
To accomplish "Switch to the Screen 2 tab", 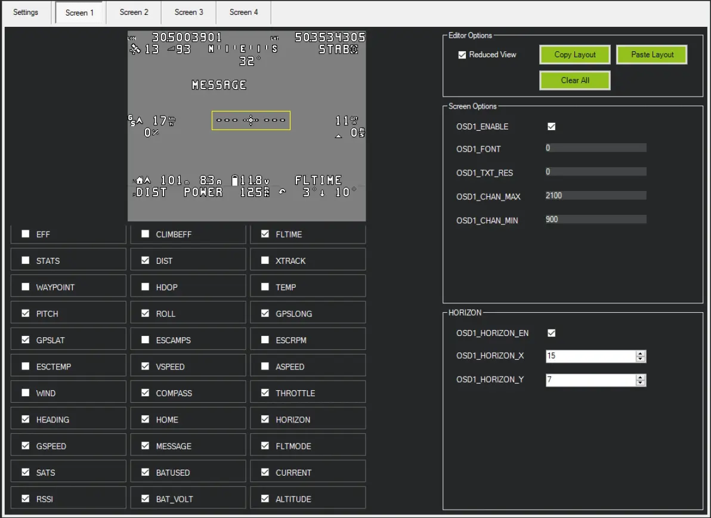I will pyautogui.click(x=134, y=13).
